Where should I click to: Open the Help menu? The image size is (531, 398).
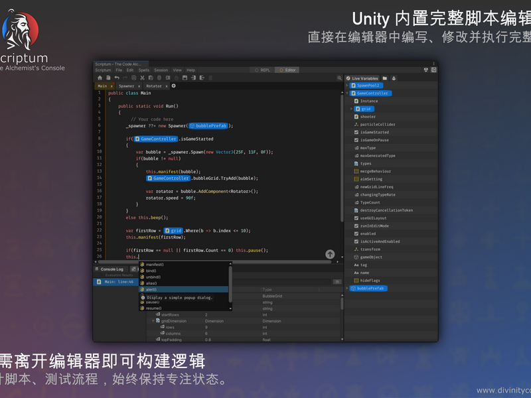click(191, 70)
